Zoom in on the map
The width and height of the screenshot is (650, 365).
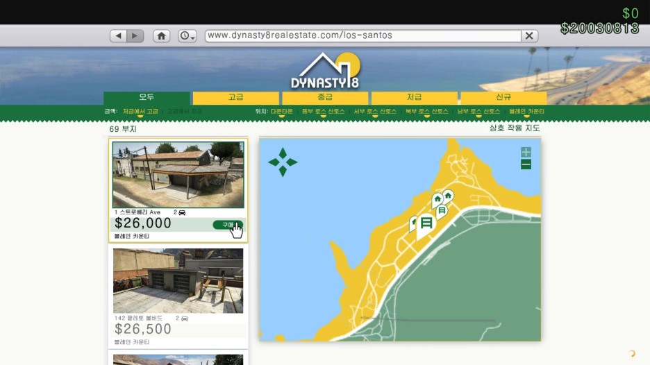click(526, 152)
